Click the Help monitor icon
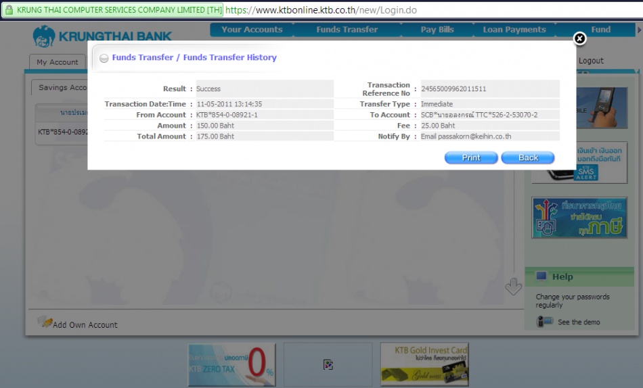 point(541,276)
